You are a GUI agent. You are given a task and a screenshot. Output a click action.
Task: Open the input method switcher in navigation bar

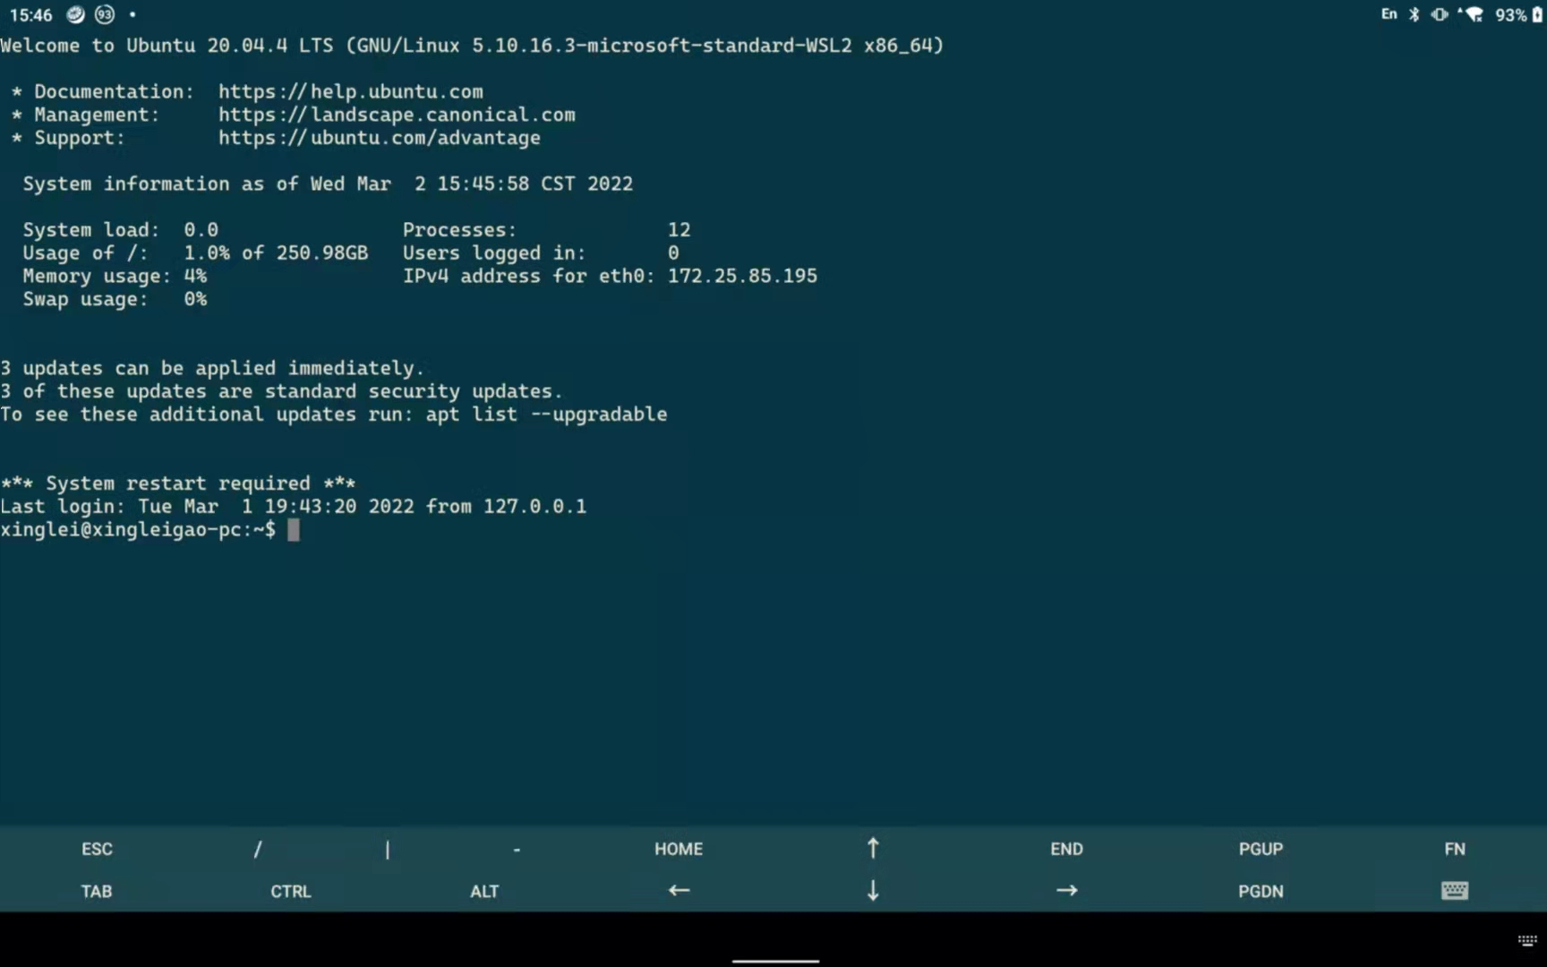tap(1527, 940)
